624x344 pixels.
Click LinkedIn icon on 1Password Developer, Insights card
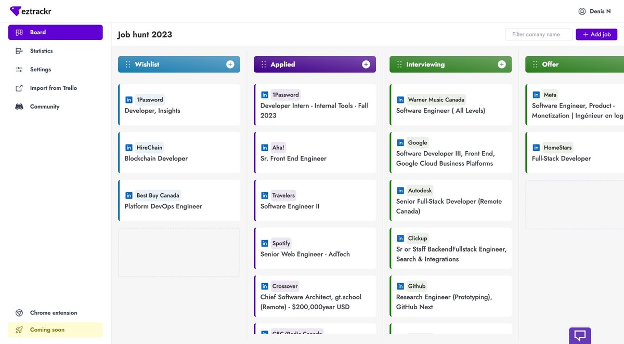click(x=129, y=100)
